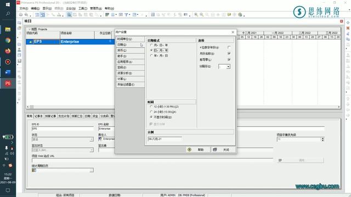Click the Filter funnel icon in the toolbar
Image resolution: width=351 pixels, height=197 pixels.
[126, 15]
